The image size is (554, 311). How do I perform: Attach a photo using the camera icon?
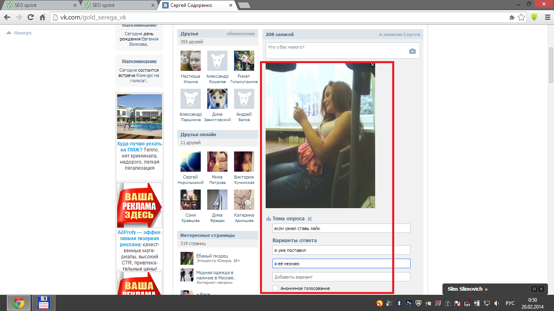tap(412, 51)
